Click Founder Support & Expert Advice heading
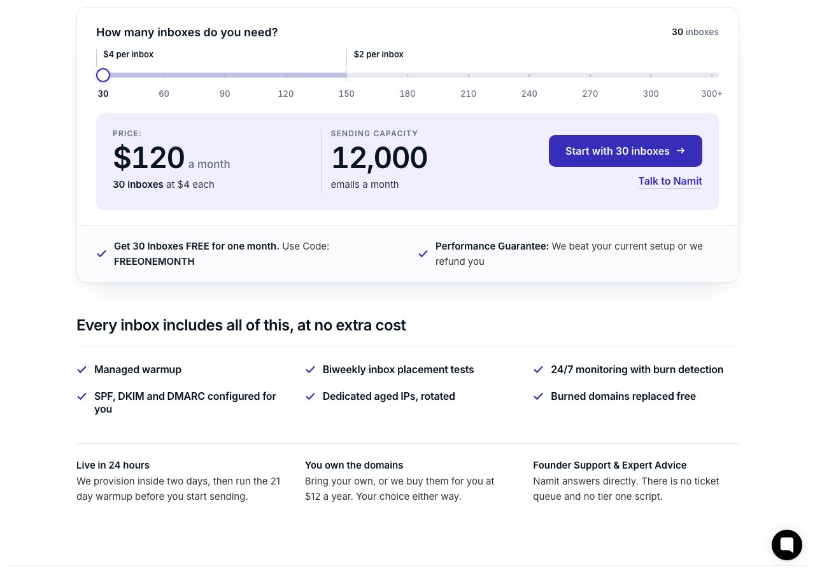815x573 pixels. 610,465
